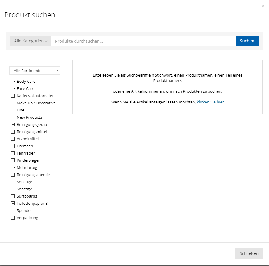Click the Suchen button
Screen dimensions: 269x266
pos(247,41)
